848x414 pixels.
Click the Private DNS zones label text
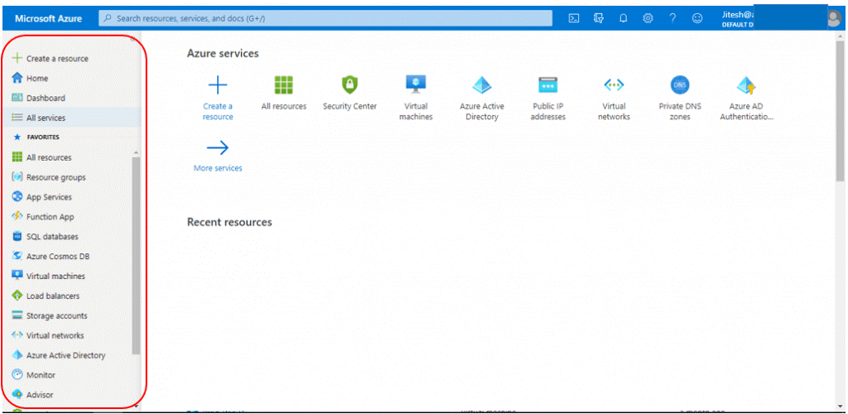click(x=680, y=111)
